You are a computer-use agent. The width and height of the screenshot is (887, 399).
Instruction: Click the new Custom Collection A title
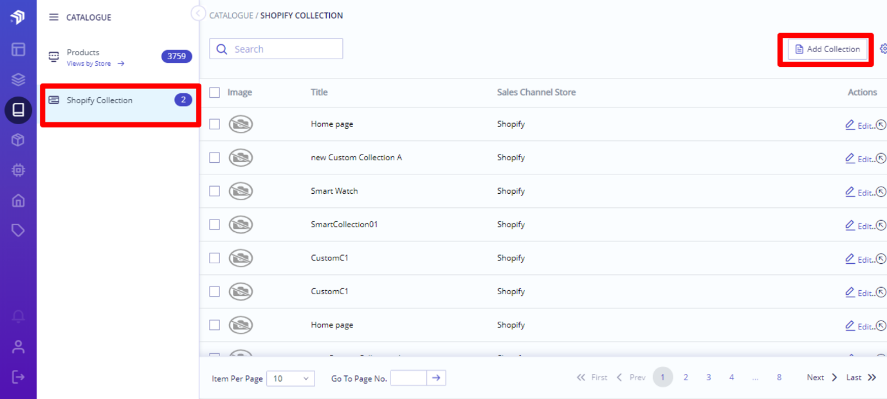click(x=356, y=158)
